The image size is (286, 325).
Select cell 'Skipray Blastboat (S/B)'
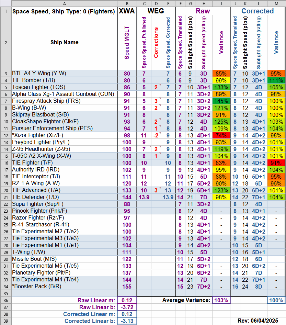click(x=65, y=115)
